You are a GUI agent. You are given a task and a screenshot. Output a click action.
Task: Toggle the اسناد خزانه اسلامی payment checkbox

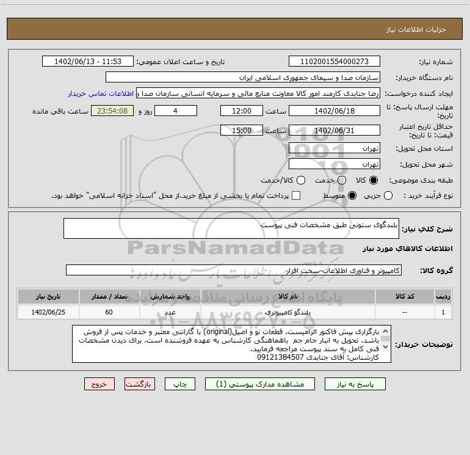tap(296, 195)
